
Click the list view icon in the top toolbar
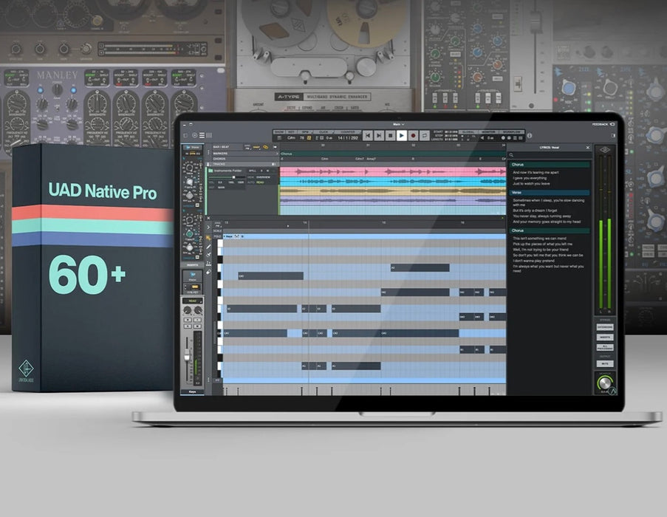[202, 136]
